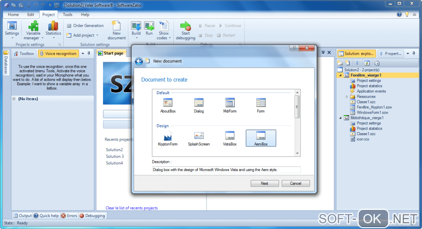The height and width of the screenshot is (229, 422).
Task: Open the Show codes dropdown arrow
Action: click(x=170, y=38)
